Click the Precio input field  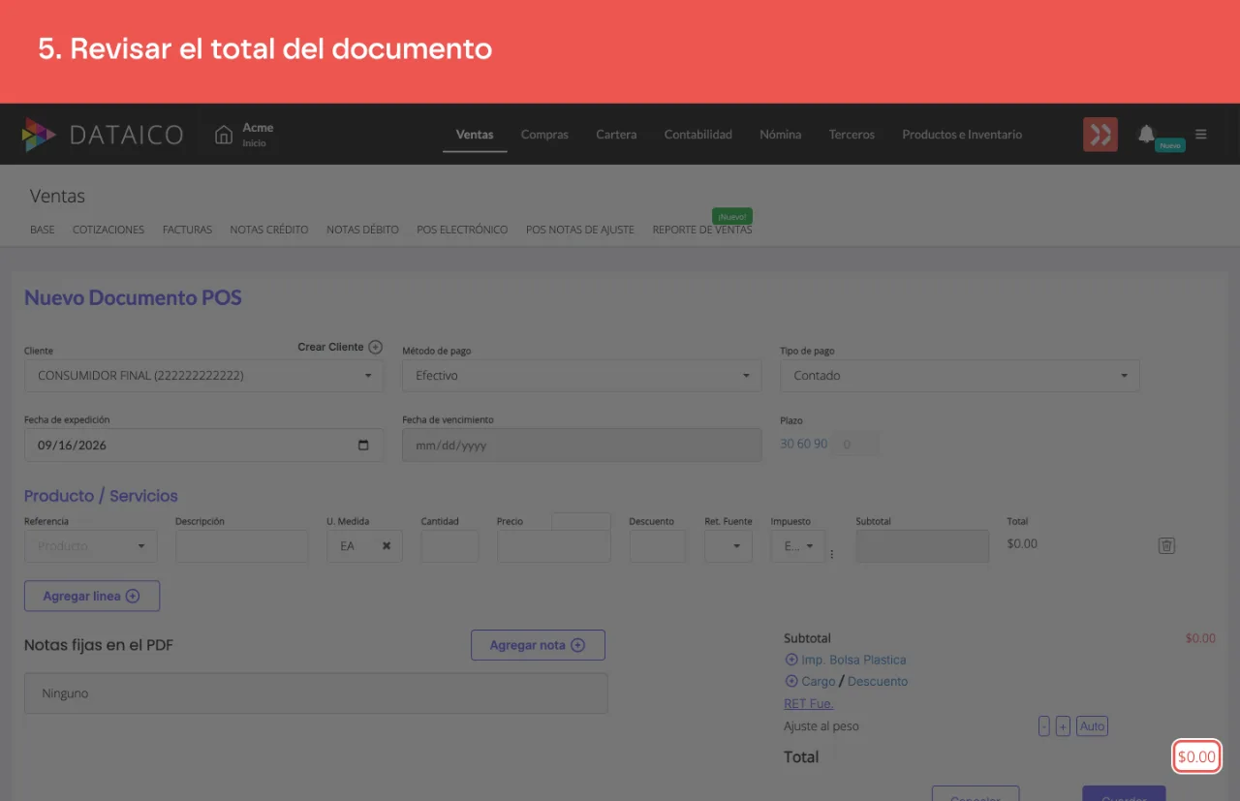[x=554, y=546]
